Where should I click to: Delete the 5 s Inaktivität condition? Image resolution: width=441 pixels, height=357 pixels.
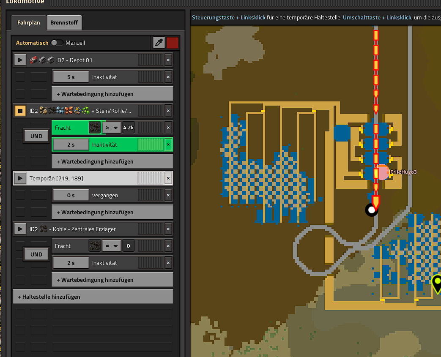coord(168,77)
